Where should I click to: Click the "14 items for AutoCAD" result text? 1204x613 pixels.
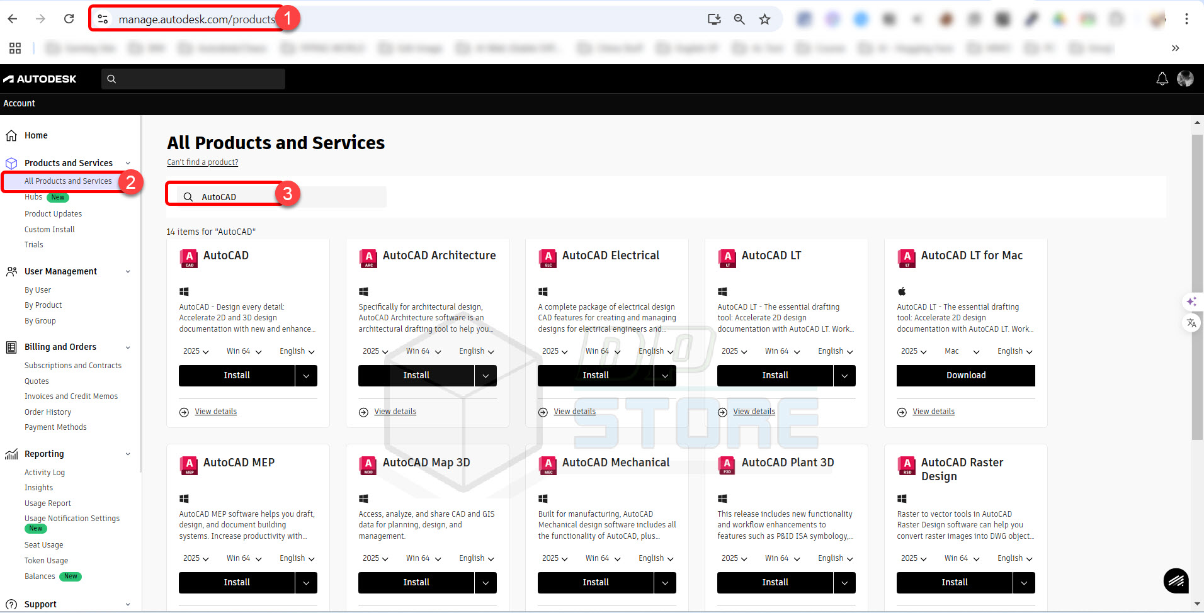click(211, 232)
